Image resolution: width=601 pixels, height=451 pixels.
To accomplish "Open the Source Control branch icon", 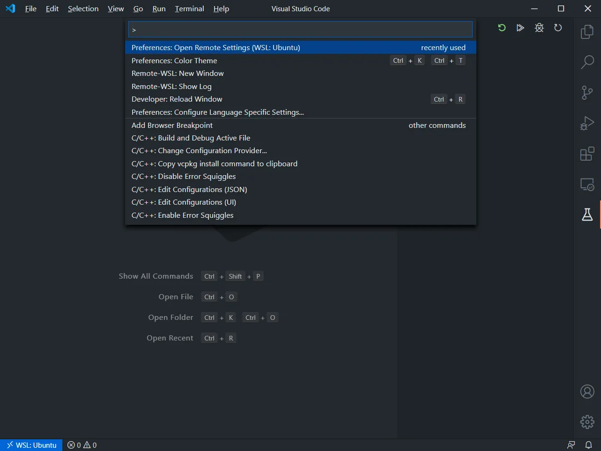I will coord(587,93).
